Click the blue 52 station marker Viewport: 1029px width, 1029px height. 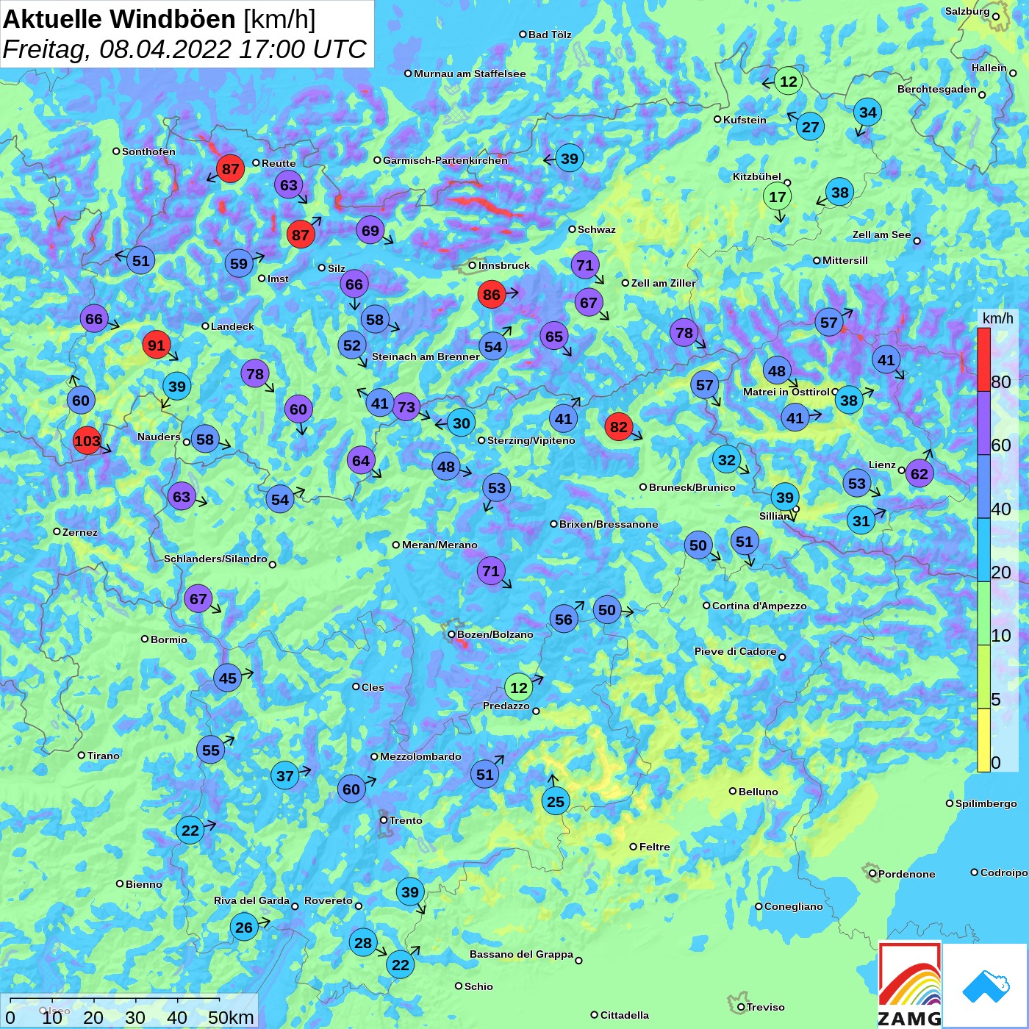[352, 345]
